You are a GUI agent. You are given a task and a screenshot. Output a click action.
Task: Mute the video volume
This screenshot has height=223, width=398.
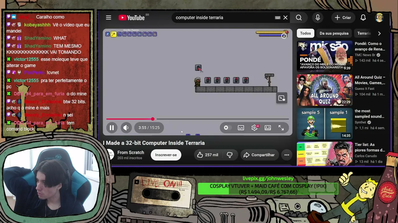[x=126, y=128]
